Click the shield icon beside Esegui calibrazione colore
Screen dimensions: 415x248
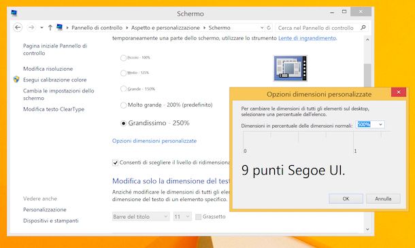tap(16, 79)
